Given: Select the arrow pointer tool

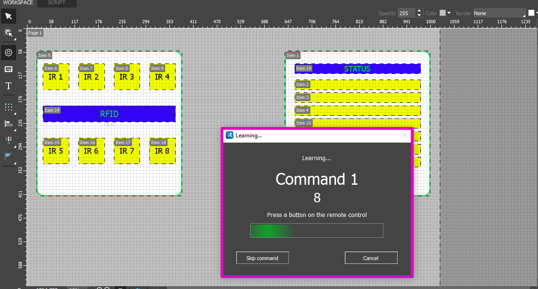Looking at the screenshot, I should (8, 17).
